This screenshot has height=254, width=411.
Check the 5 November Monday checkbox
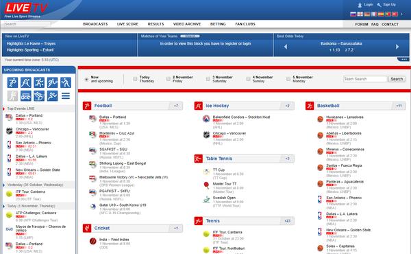click(288, 79)
